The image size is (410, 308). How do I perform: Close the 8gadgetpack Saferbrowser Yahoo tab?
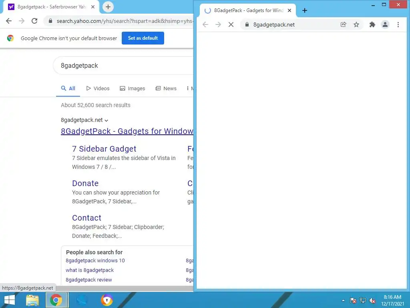pyautogui.click(x=93, y=7)
